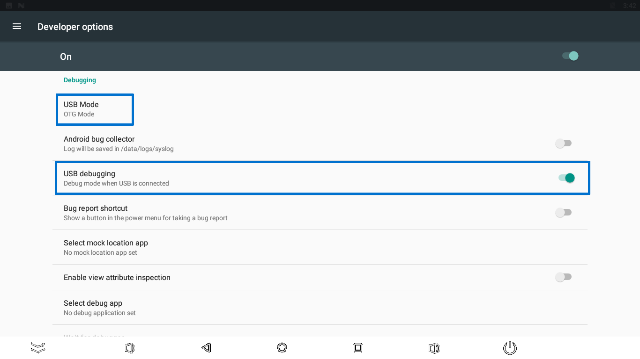Disable the USB debugging switch
The width and height of the screenshot is (640, 359).
pos(566,178)
